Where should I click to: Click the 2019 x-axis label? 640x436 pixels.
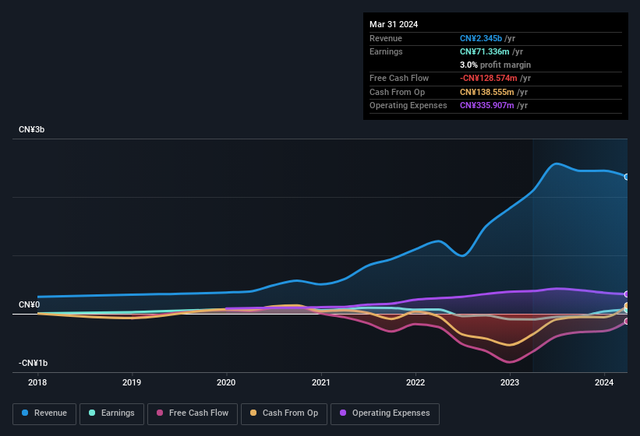132,382
